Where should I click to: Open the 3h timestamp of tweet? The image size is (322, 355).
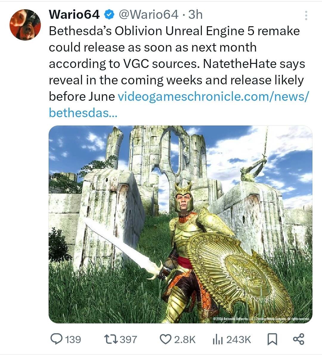pos(195,15)
